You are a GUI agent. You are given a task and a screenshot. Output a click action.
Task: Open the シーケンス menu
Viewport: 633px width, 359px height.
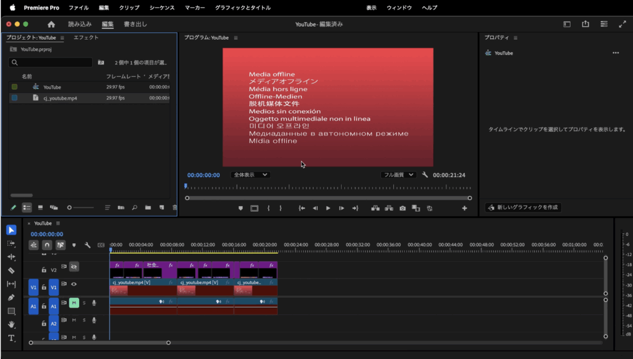pyautogui.click(x=162, y=8)
